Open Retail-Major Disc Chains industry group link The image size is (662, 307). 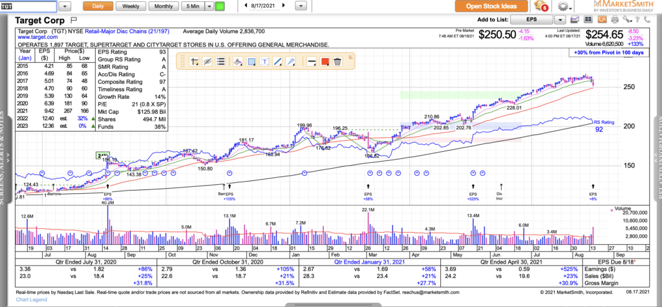pyautogui.click(x=129, y=31)
